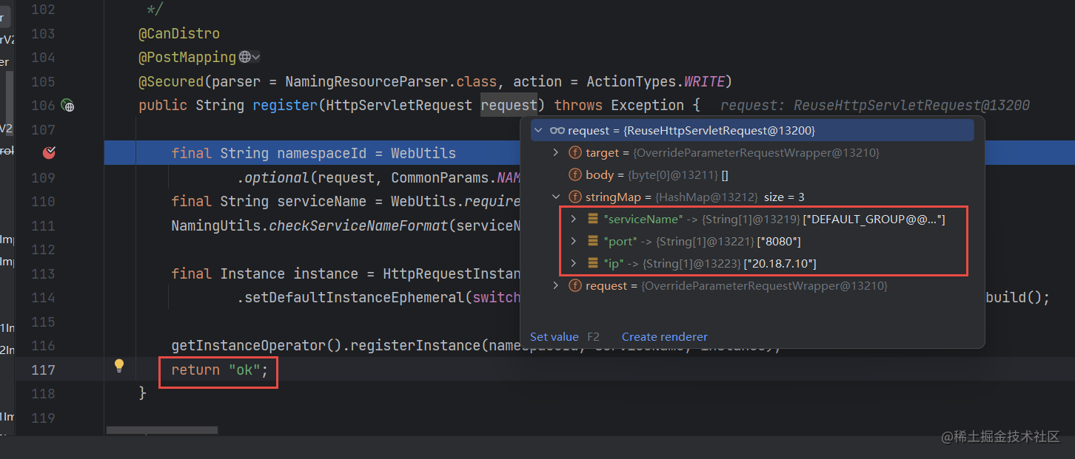This screenshot has height=459, width=1075.
Task: Click the map entry icon beside "port"
Action: (x=593, y=242)
